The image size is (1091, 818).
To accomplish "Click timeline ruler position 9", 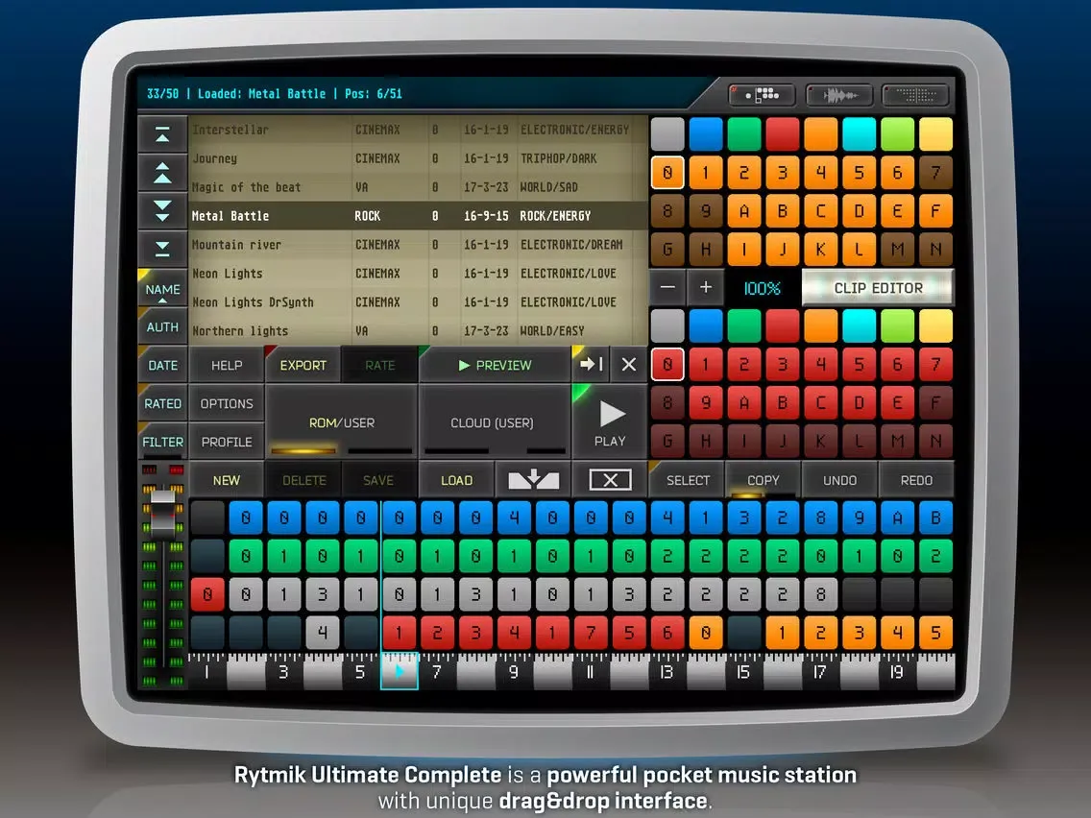I will pos(514,671).
